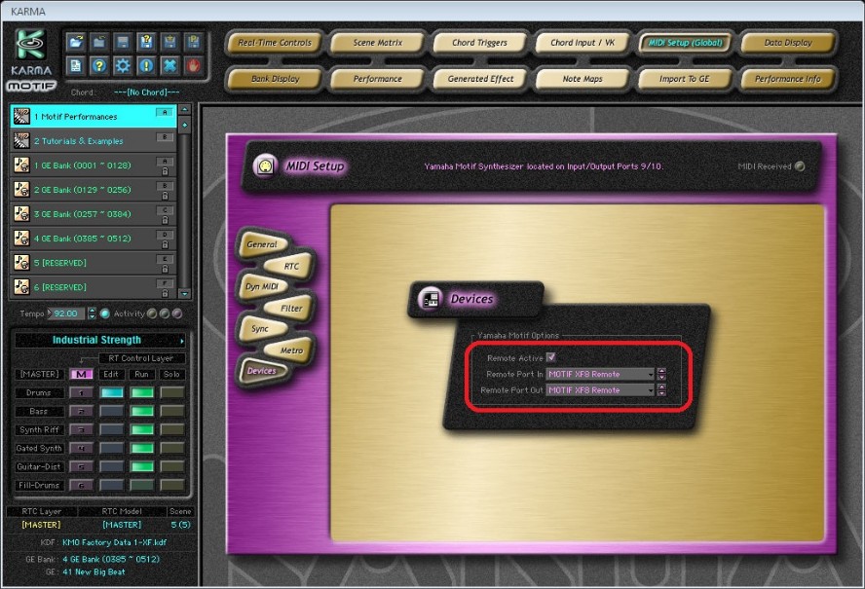
Task: Click the red hand panic icon
Action: pyautogui.click(x=193, y=65)
